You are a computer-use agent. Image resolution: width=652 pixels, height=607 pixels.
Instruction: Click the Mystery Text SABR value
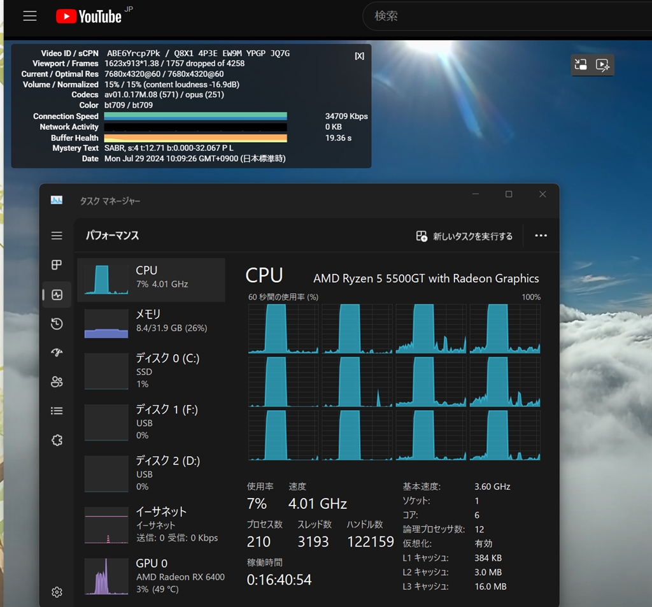point(169,148)
